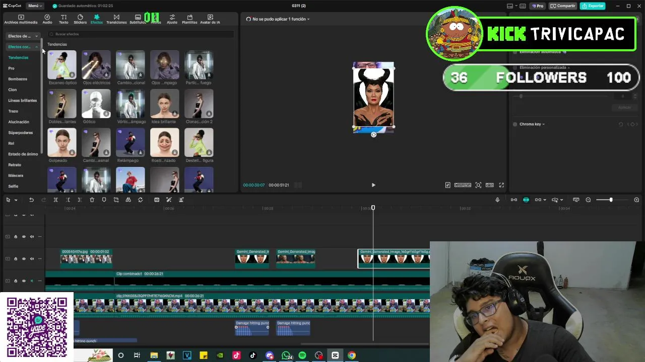The image size is (645, 362).
Task: Lock the 000540417w.jpg track
Action: (x=16, y=258)
